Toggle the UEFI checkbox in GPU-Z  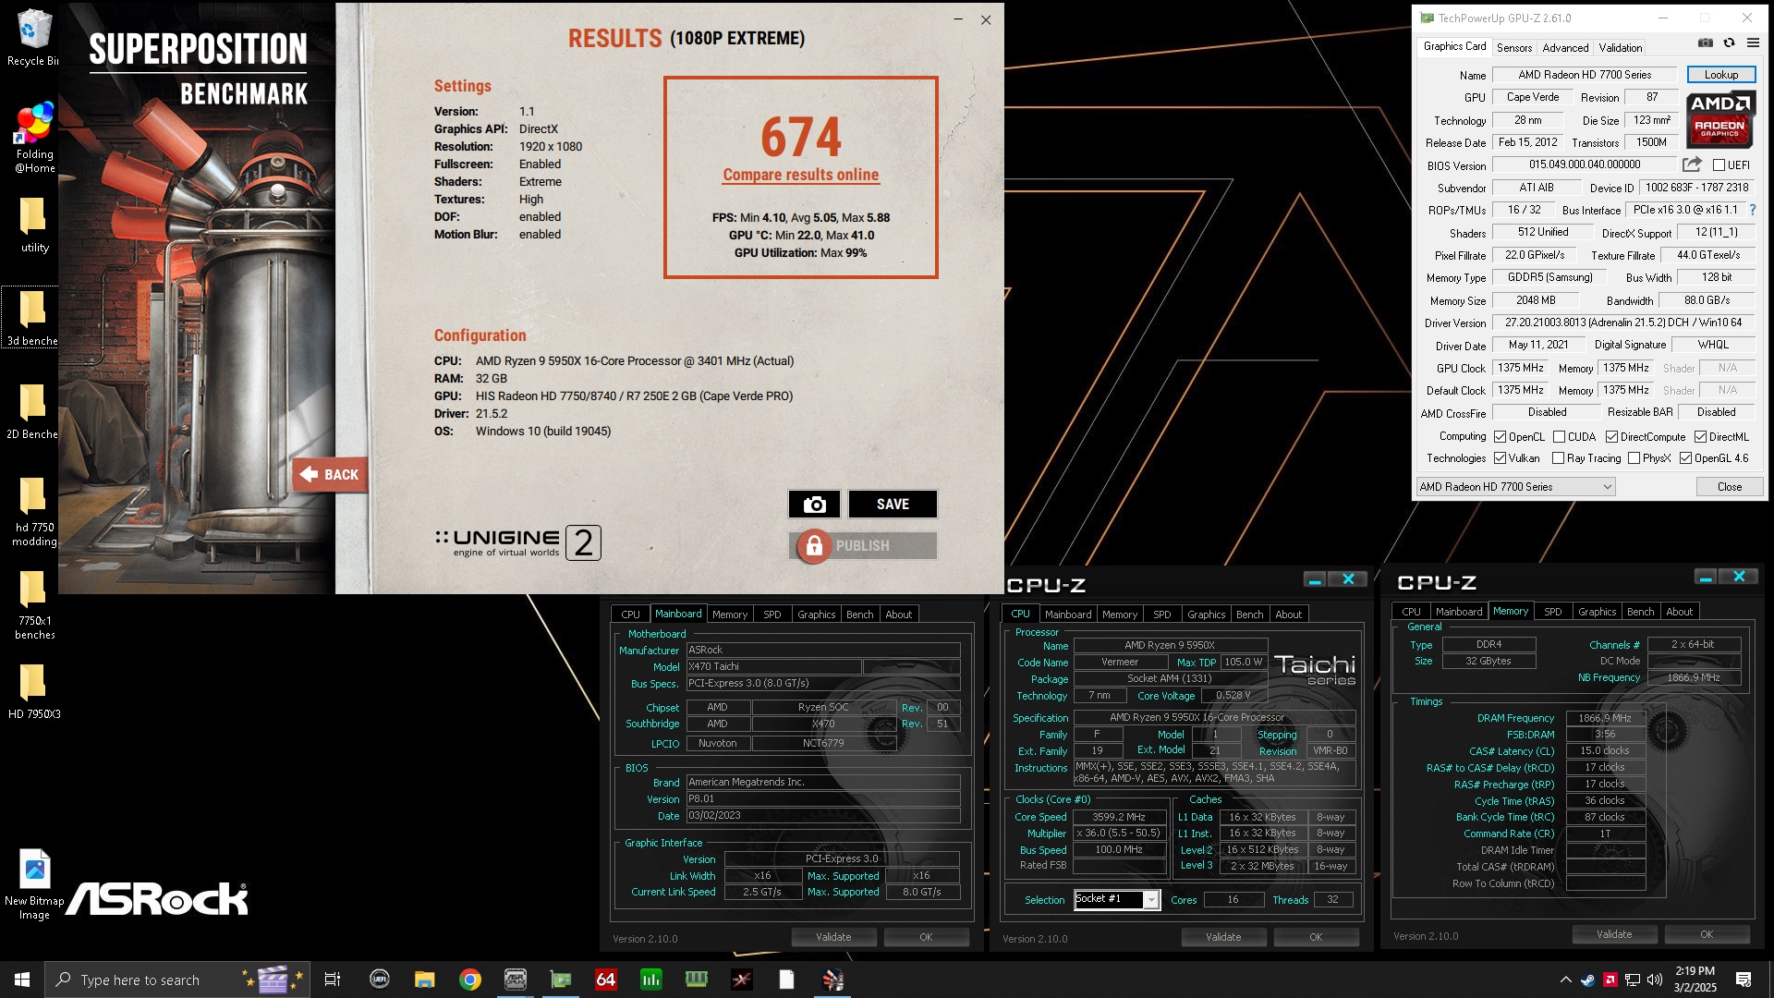click(x=1719, y=165)
